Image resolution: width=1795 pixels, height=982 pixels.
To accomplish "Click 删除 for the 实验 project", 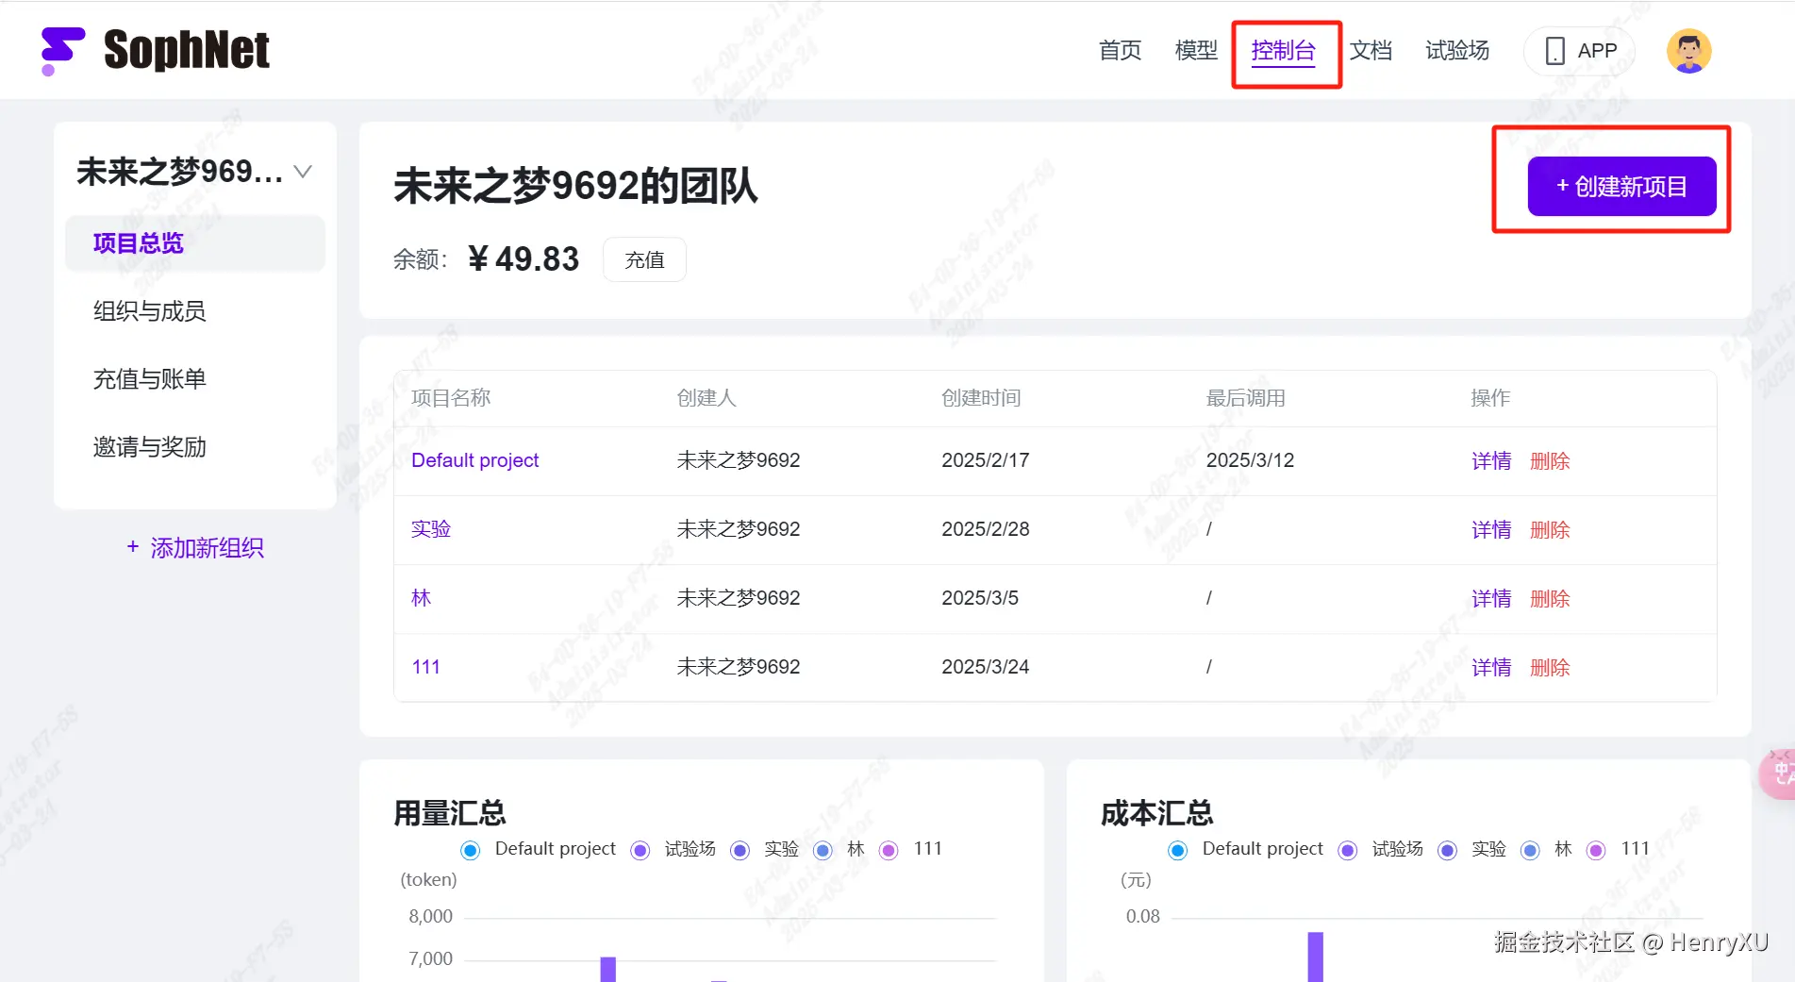I will click(x=1550, y=530).
